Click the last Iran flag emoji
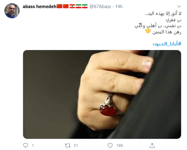Image resolution: width=187 pixels, height=150 pixels. tap(85, 6)
